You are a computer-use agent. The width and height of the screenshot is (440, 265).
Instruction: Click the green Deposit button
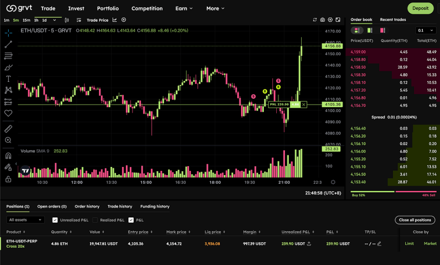click(x=420, y=8)
